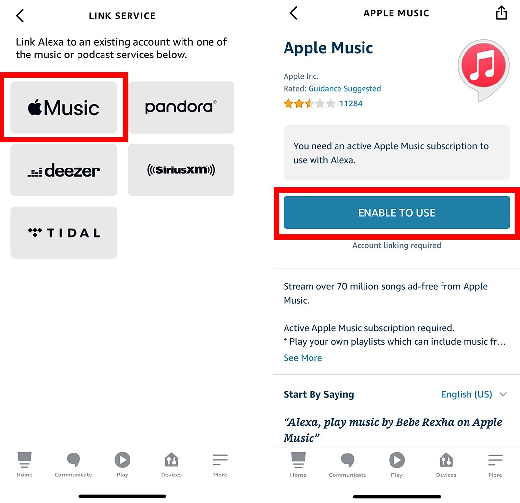
Task: Open the share icon for Apple Music
Action: click(501, 13)
